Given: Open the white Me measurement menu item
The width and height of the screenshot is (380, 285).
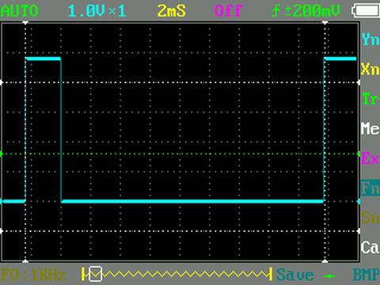Looking at the screenshot, I should pyautogui.click(x=370, y=129).
